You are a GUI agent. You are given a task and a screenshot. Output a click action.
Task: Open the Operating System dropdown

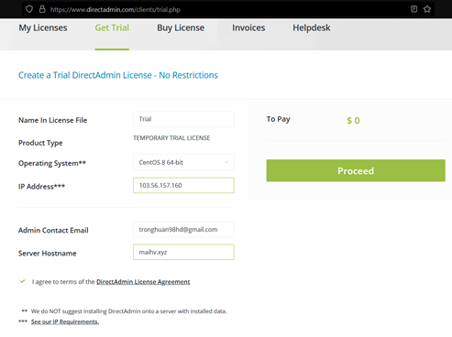[x=183, y=162]
